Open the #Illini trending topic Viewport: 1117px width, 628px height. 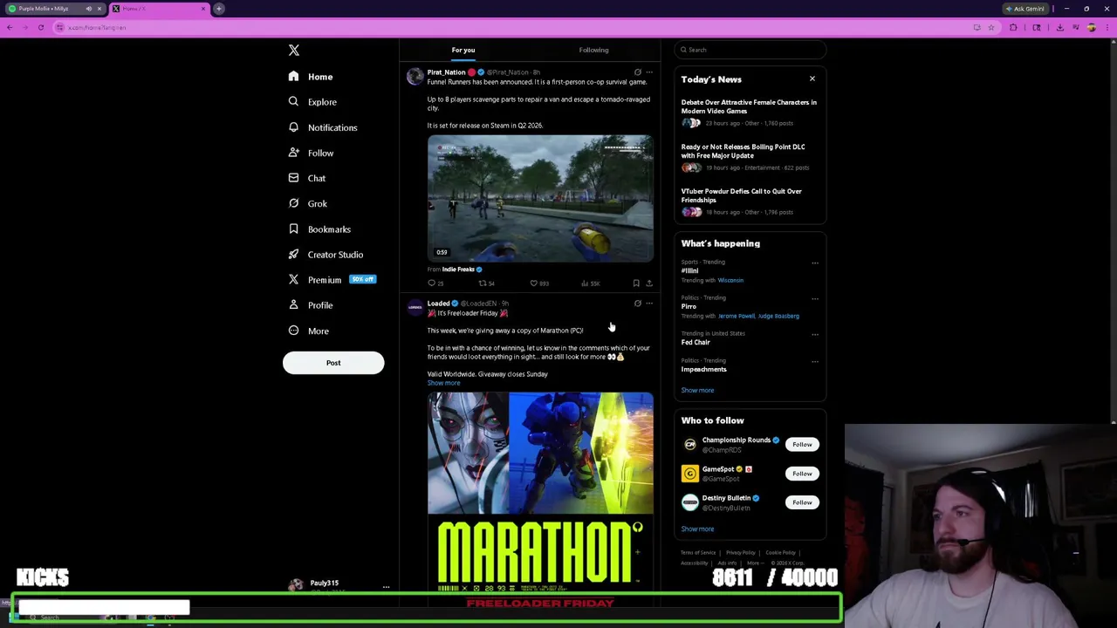point(690,271)
